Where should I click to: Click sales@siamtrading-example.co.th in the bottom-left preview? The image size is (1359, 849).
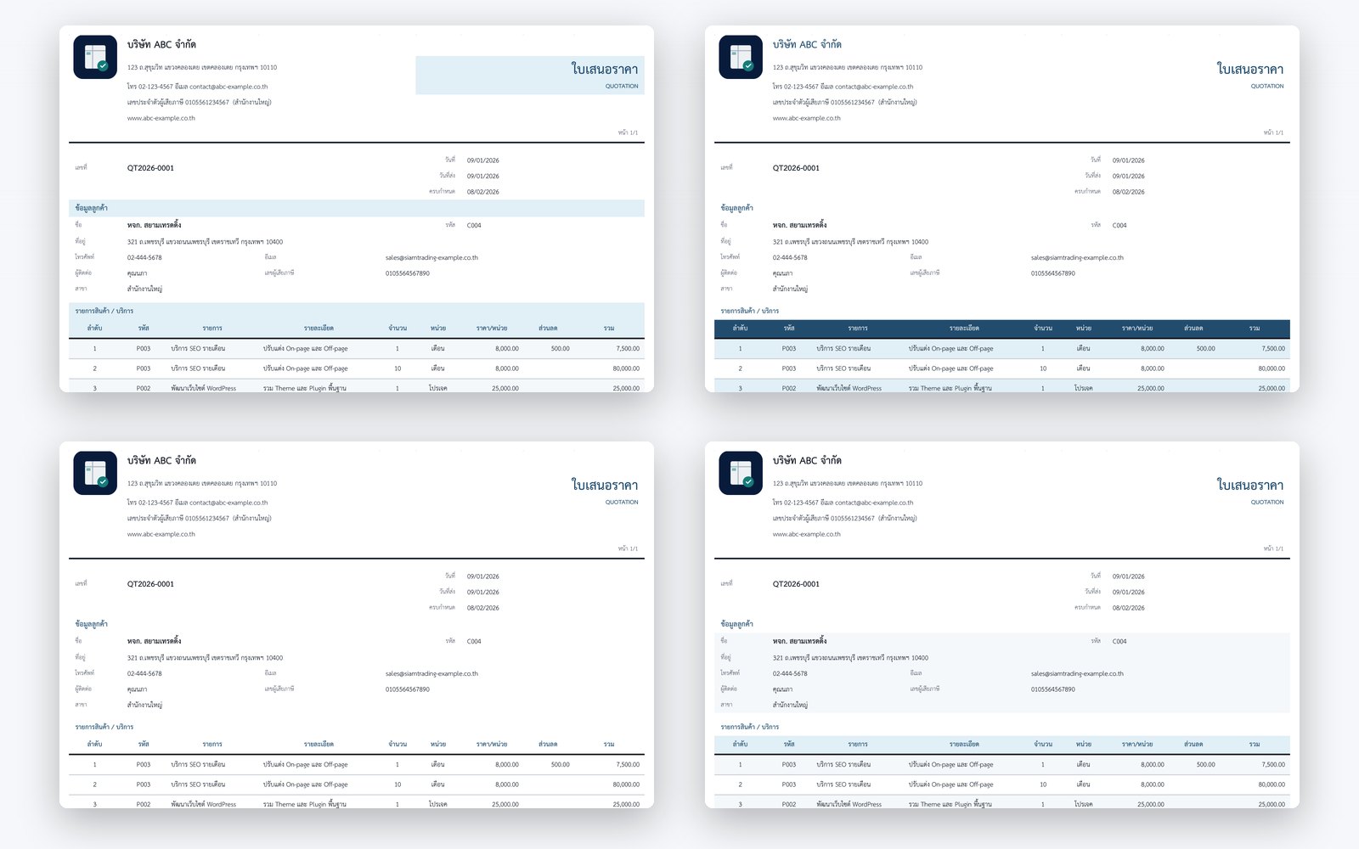[x=431, y=673]
